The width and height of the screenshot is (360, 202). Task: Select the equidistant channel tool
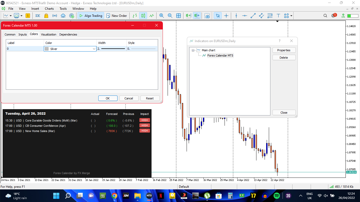point(261,16)
